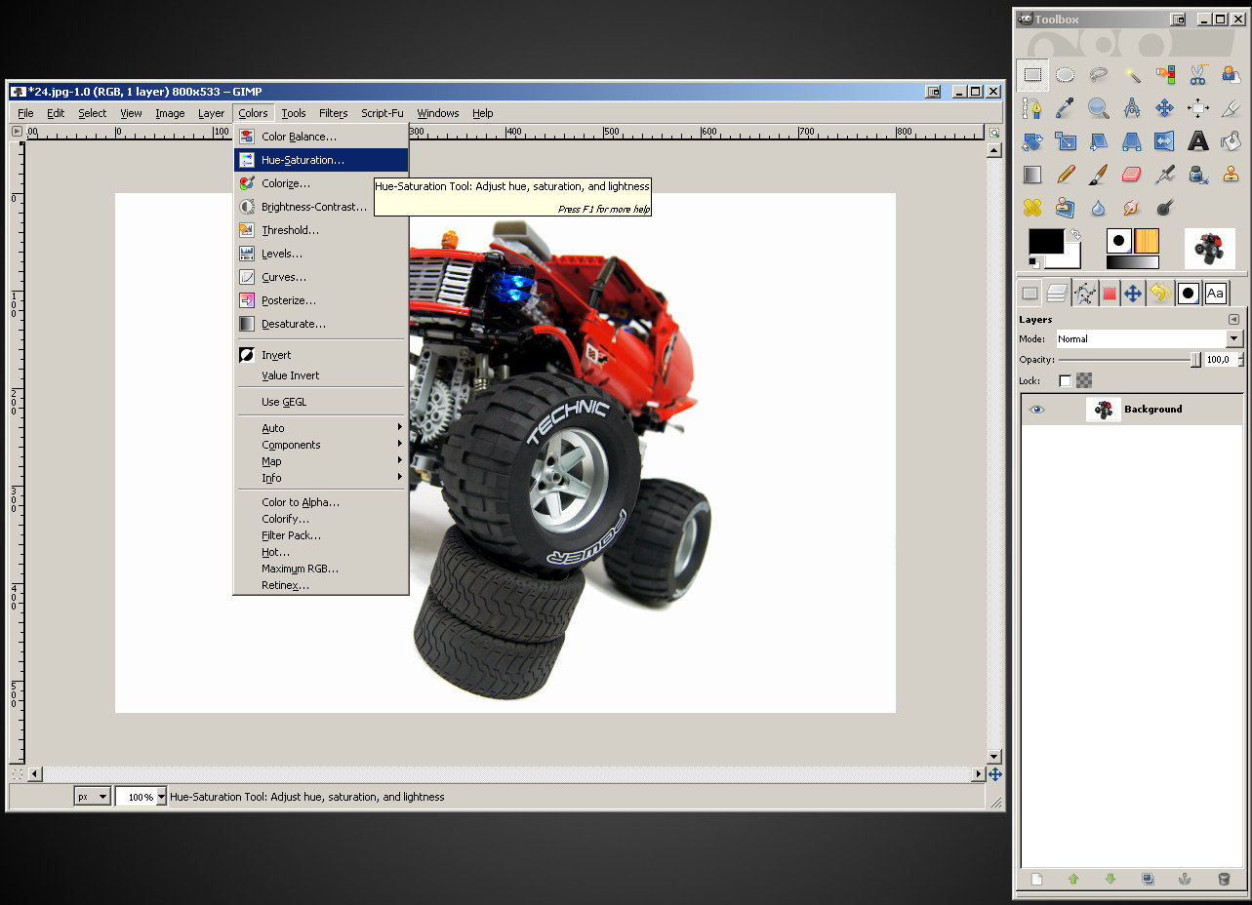
Task: Select the Ellipse Select tool
Action: point(1066,74)
